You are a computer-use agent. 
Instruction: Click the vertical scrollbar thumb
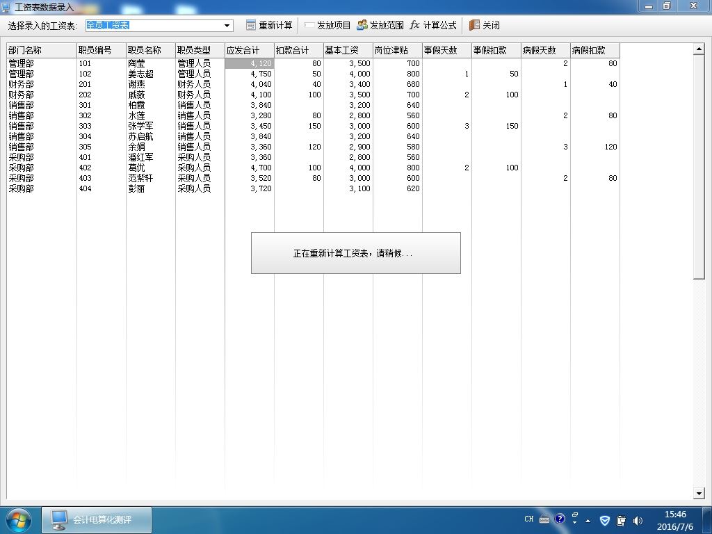coord(699,167)
